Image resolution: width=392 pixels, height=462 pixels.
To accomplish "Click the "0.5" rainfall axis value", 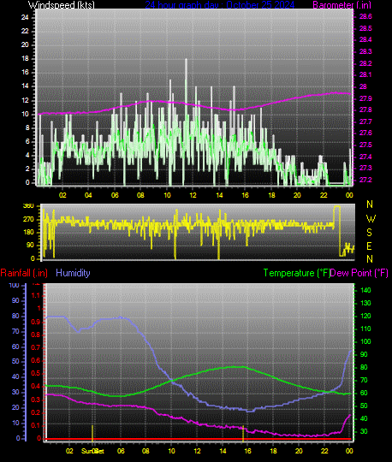I will (36, 374).
